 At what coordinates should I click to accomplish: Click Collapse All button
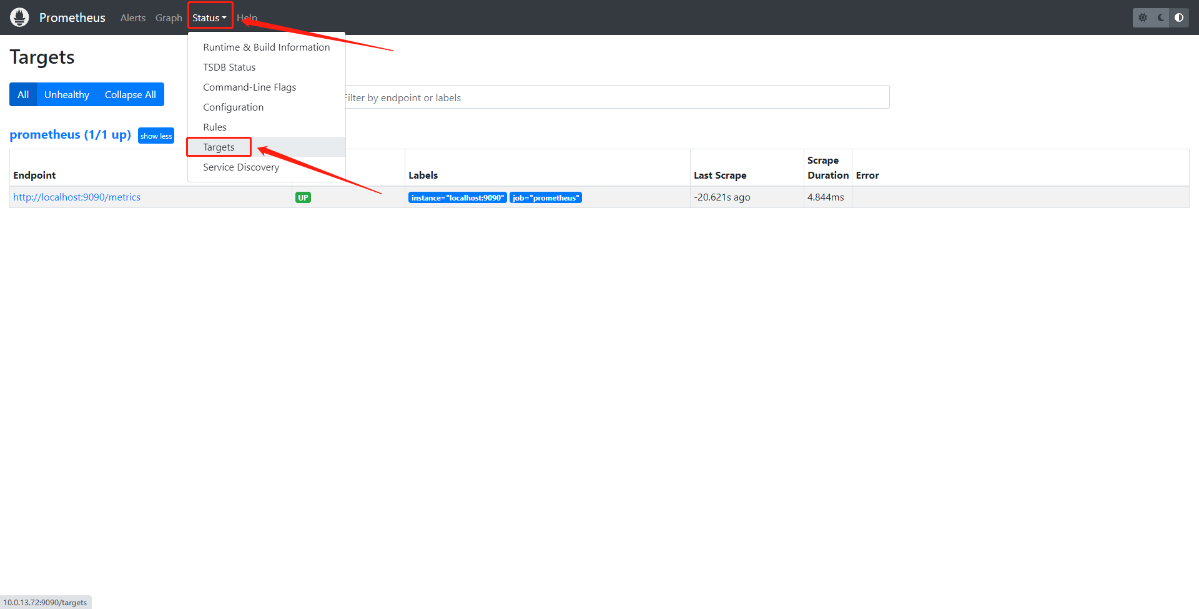[x=131, y=94]
